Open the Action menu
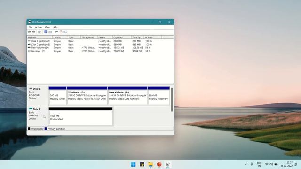301x169 pixels. click(39, 27)
